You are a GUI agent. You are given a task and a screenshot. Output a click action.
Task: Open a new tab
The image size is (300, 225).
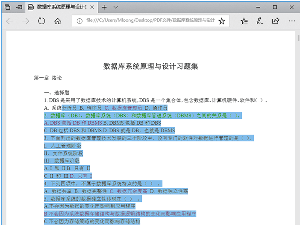(x=104, y=7)
